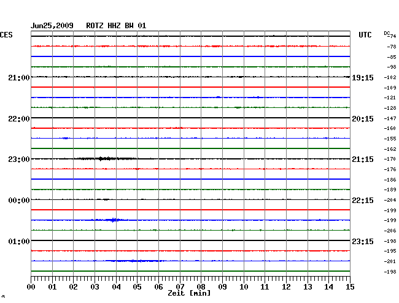Image resolution: width=399 pixels, height=303 pixels.
Task: Click the DC offset value -170
Action: click(390, 159)
